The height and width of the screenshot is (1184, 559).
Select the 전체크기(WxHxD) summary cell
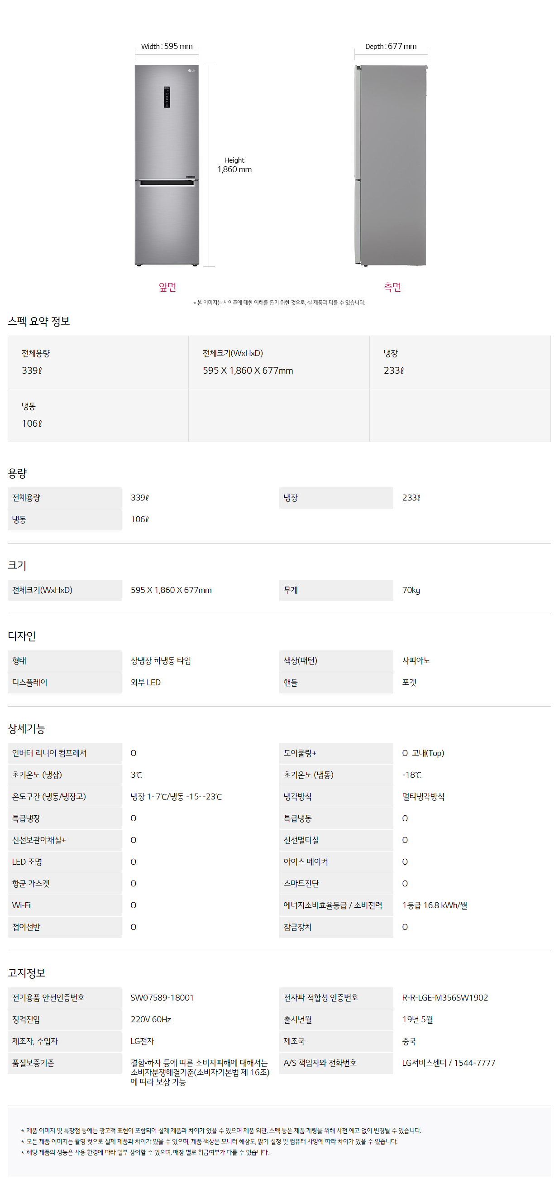278,362
